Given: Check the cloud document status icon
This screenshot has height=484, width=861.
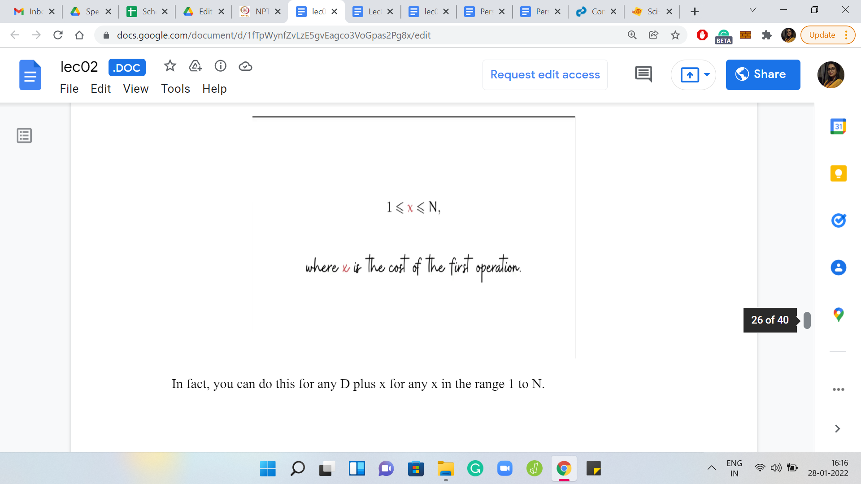Looking at the screenshot, I should point(245,66).
